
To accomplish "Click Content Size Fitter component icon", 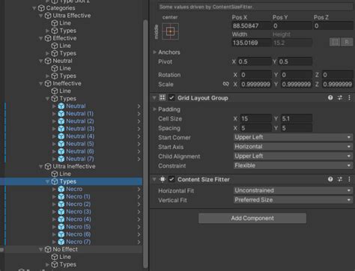I will pos(163,179).
